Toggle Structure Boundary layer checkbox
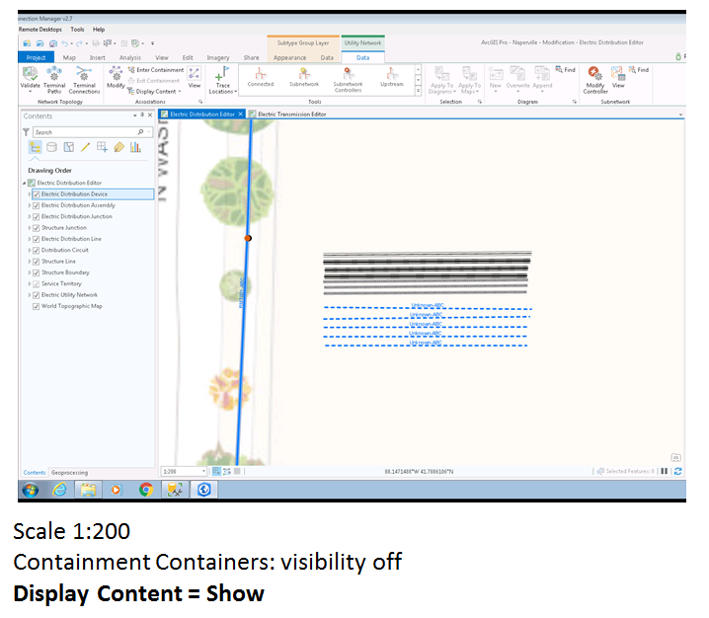The image size is (709, 618). 37,273
